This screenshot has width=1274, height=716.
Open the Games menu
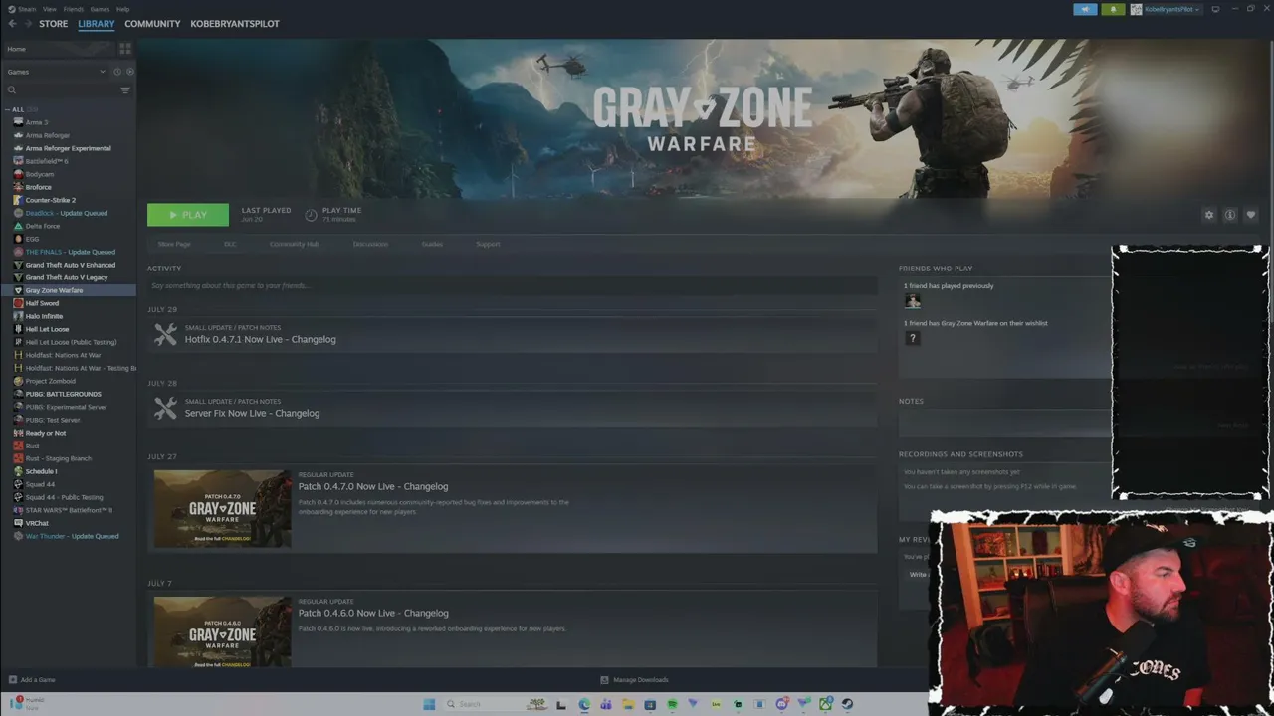(100, 9)
